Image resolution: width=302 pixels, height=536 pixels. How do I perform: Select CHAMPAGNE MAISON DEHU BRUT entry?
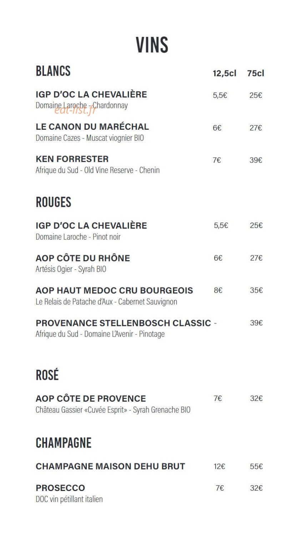tap(110, 466)
